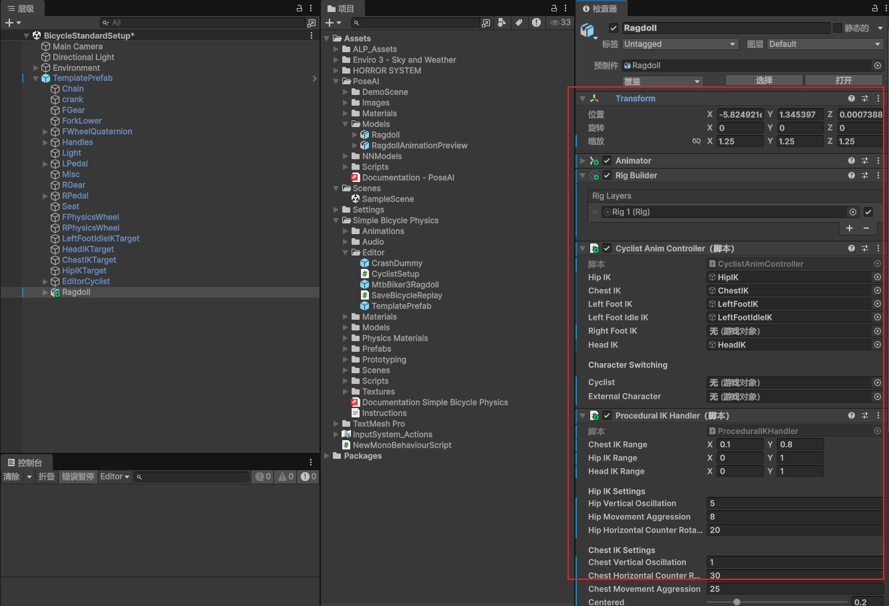
Task: Enable the Static checkbox
Action: point(837,28)
